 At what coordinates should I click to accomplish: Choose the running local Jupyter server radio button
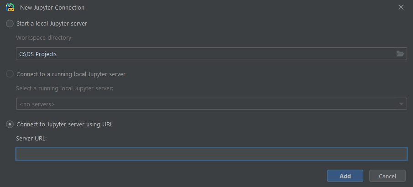(x=10, y=74)
